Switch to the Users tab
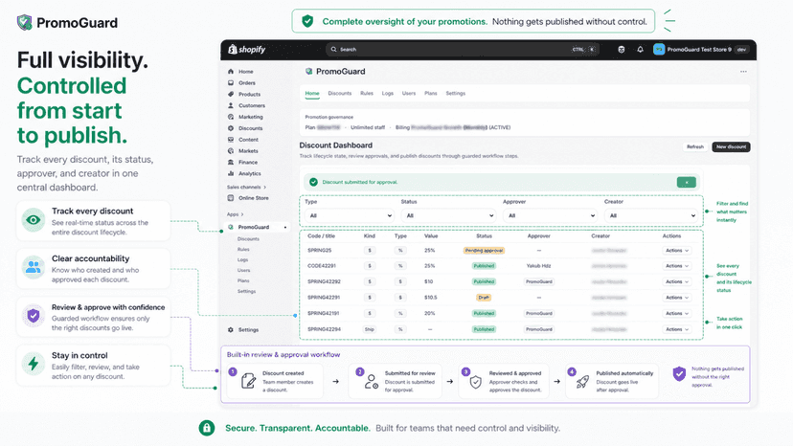 pyautogui.click(x=409, y=94)
